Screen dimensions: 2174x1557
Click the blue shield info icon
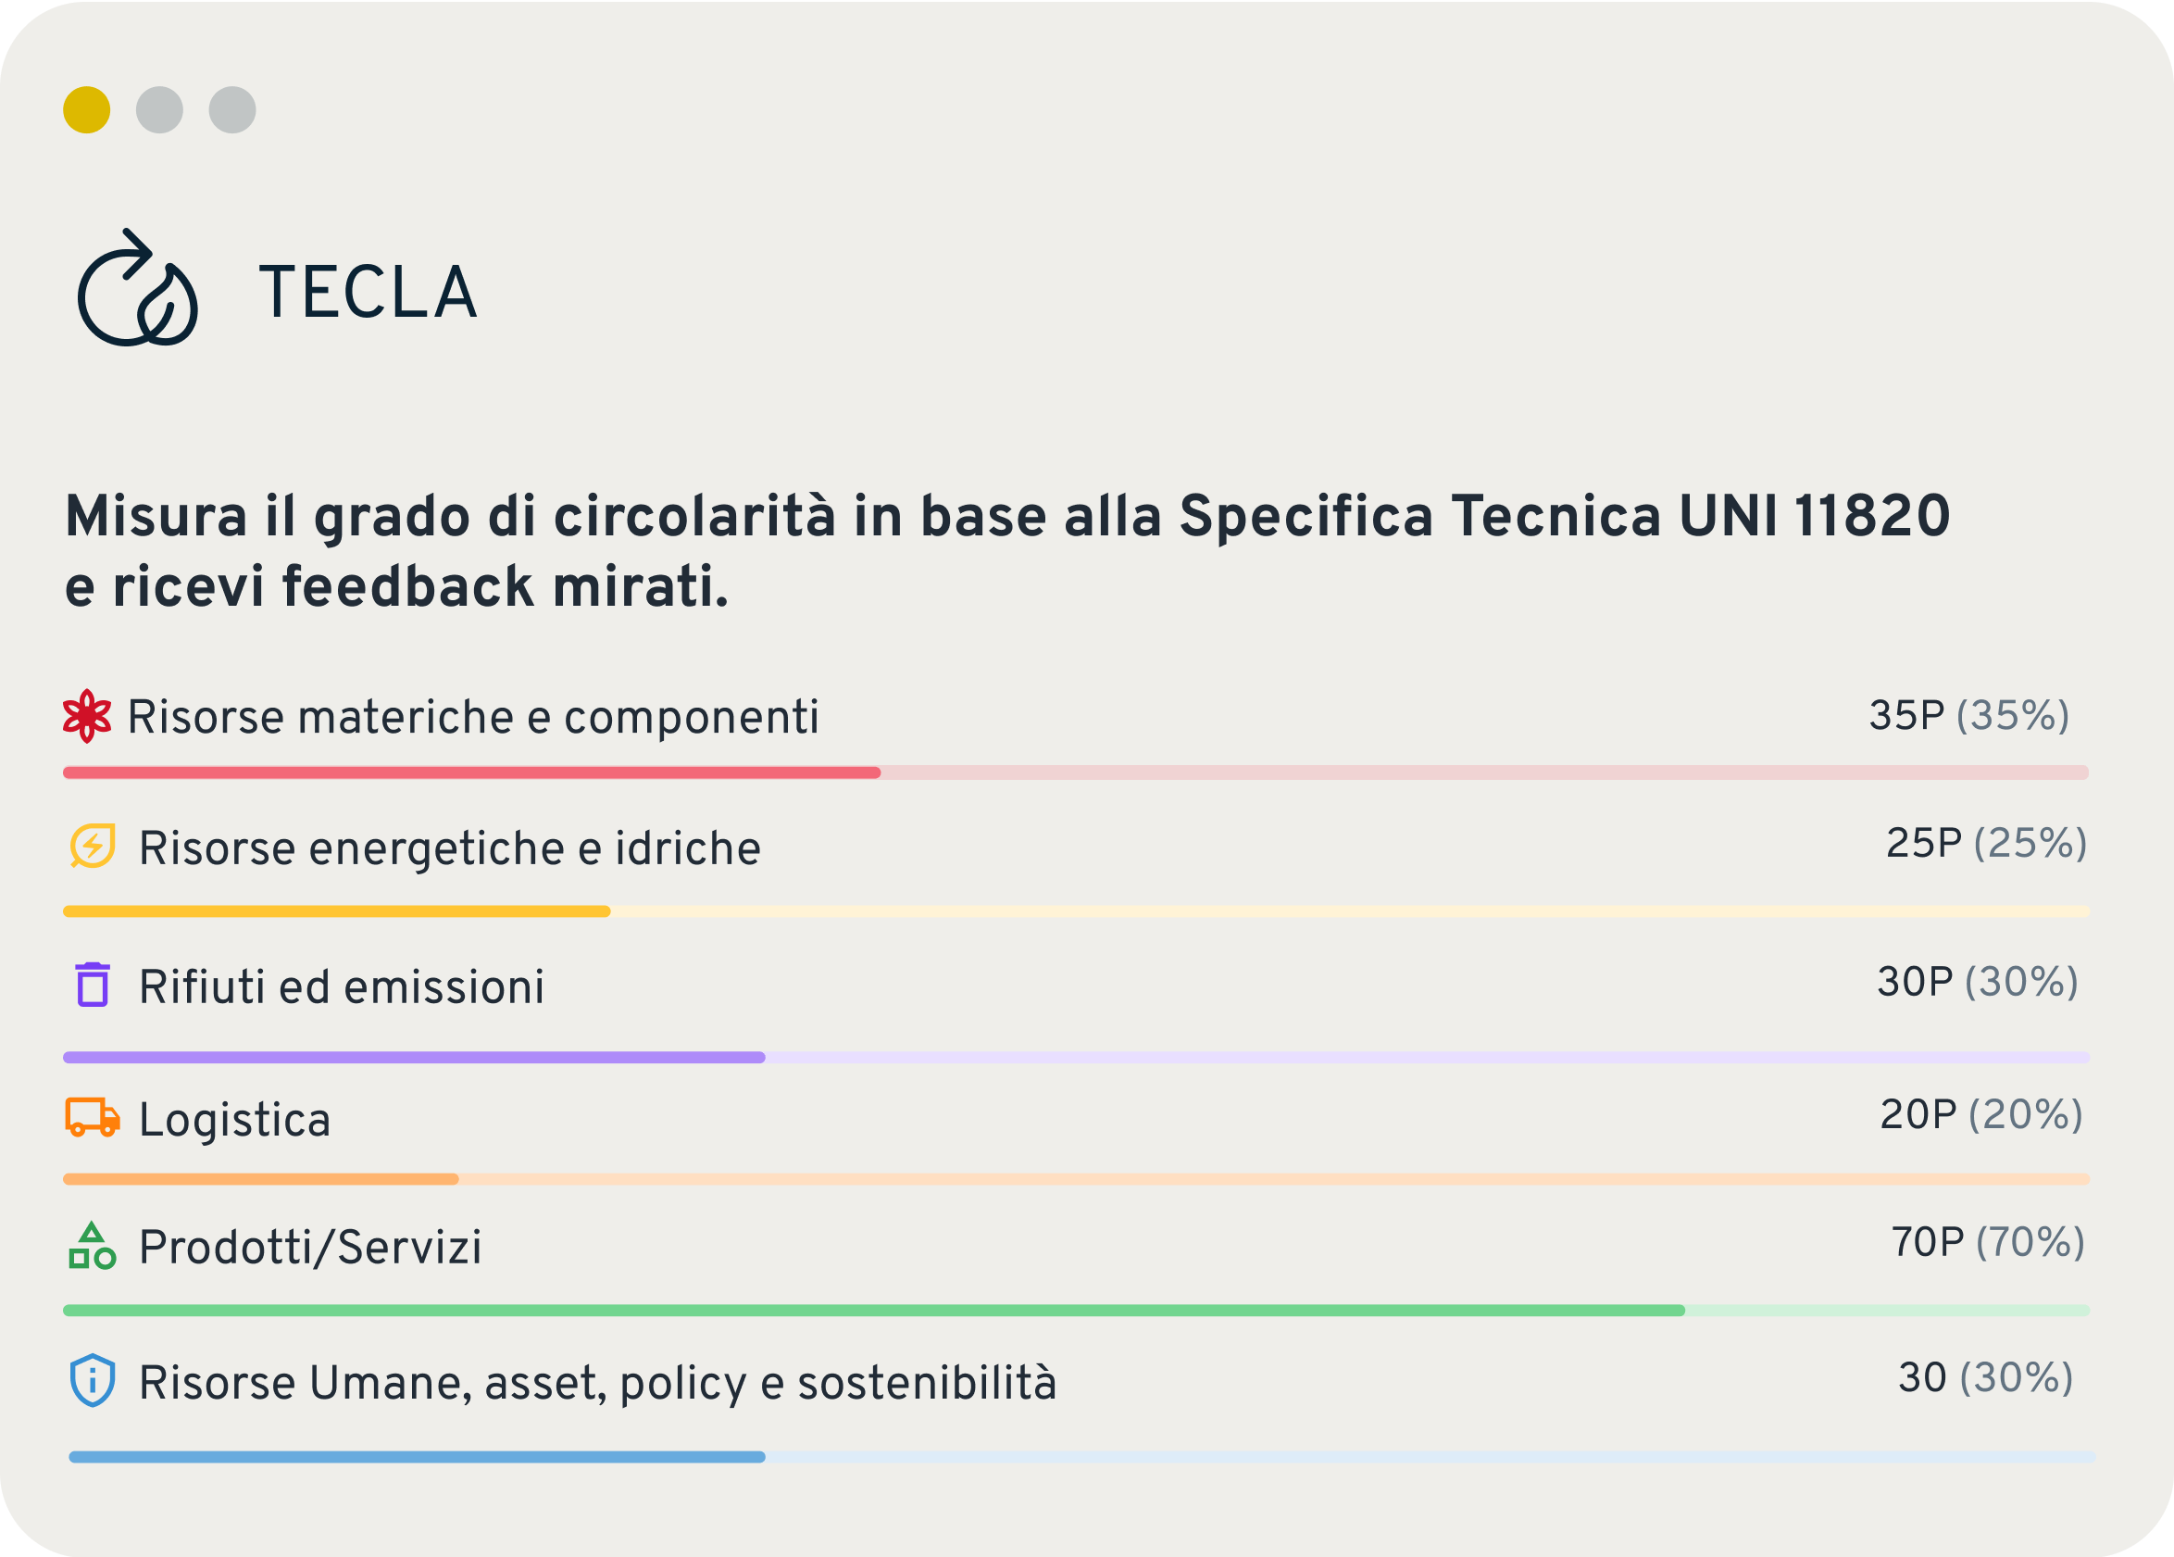click(x=93, y=1381)
